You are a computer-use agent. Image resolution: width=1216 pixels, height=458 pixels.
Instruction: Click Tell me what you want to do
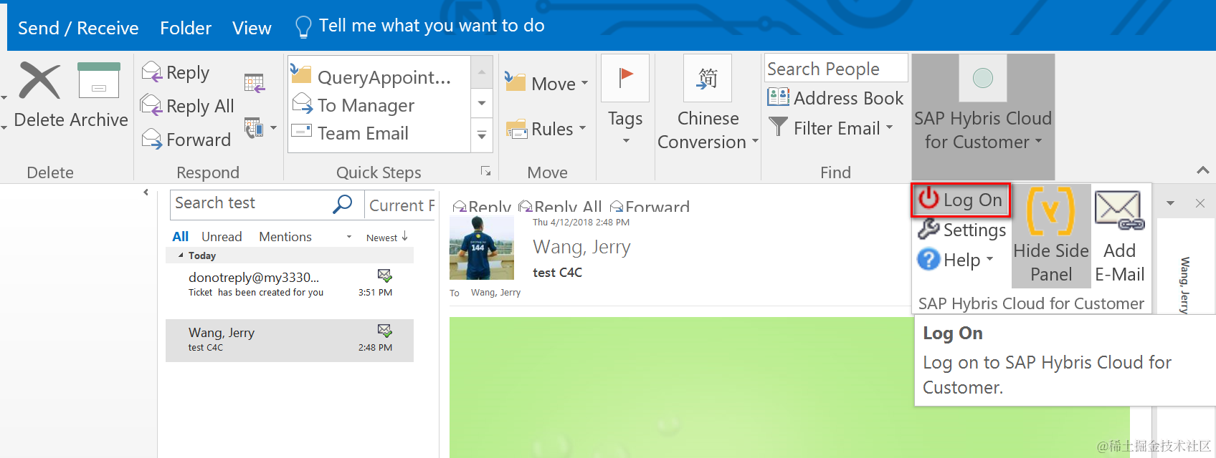(420, 26)
